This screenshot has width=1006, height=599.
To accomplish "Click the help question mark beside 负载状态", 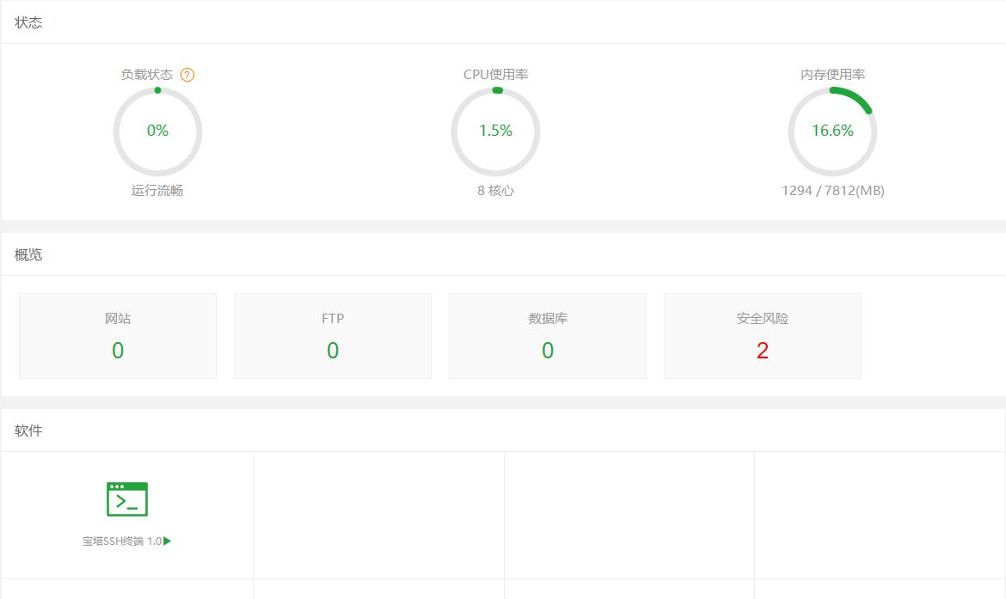I will pyautogui.click(x=187, y=74).
